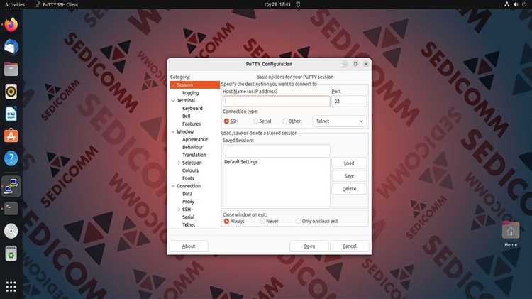Open the Telnet protocol dropdown
532x299 pixels.
[339, 121]
